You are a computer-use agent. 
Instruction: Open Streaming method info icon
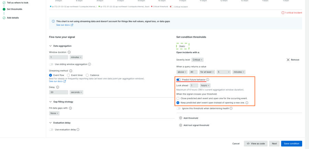point(71,71)
